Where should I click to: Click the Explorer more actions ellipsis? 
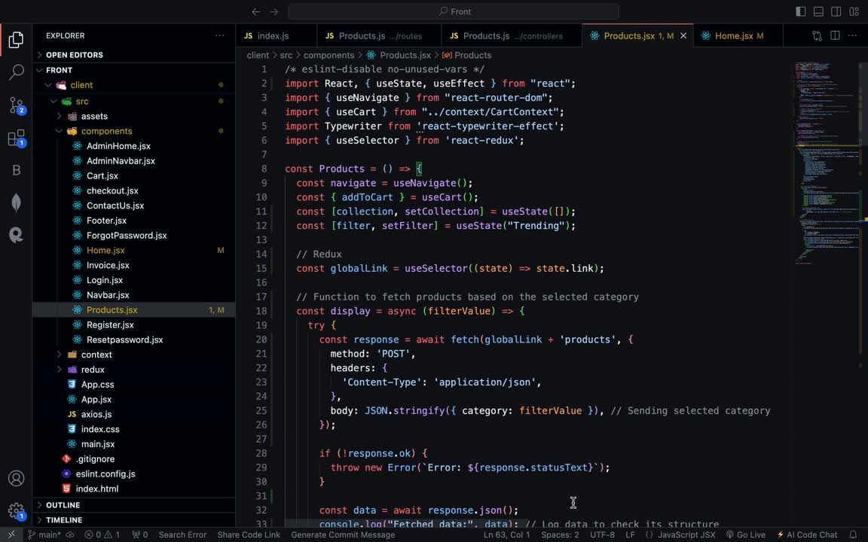(220, 35)
